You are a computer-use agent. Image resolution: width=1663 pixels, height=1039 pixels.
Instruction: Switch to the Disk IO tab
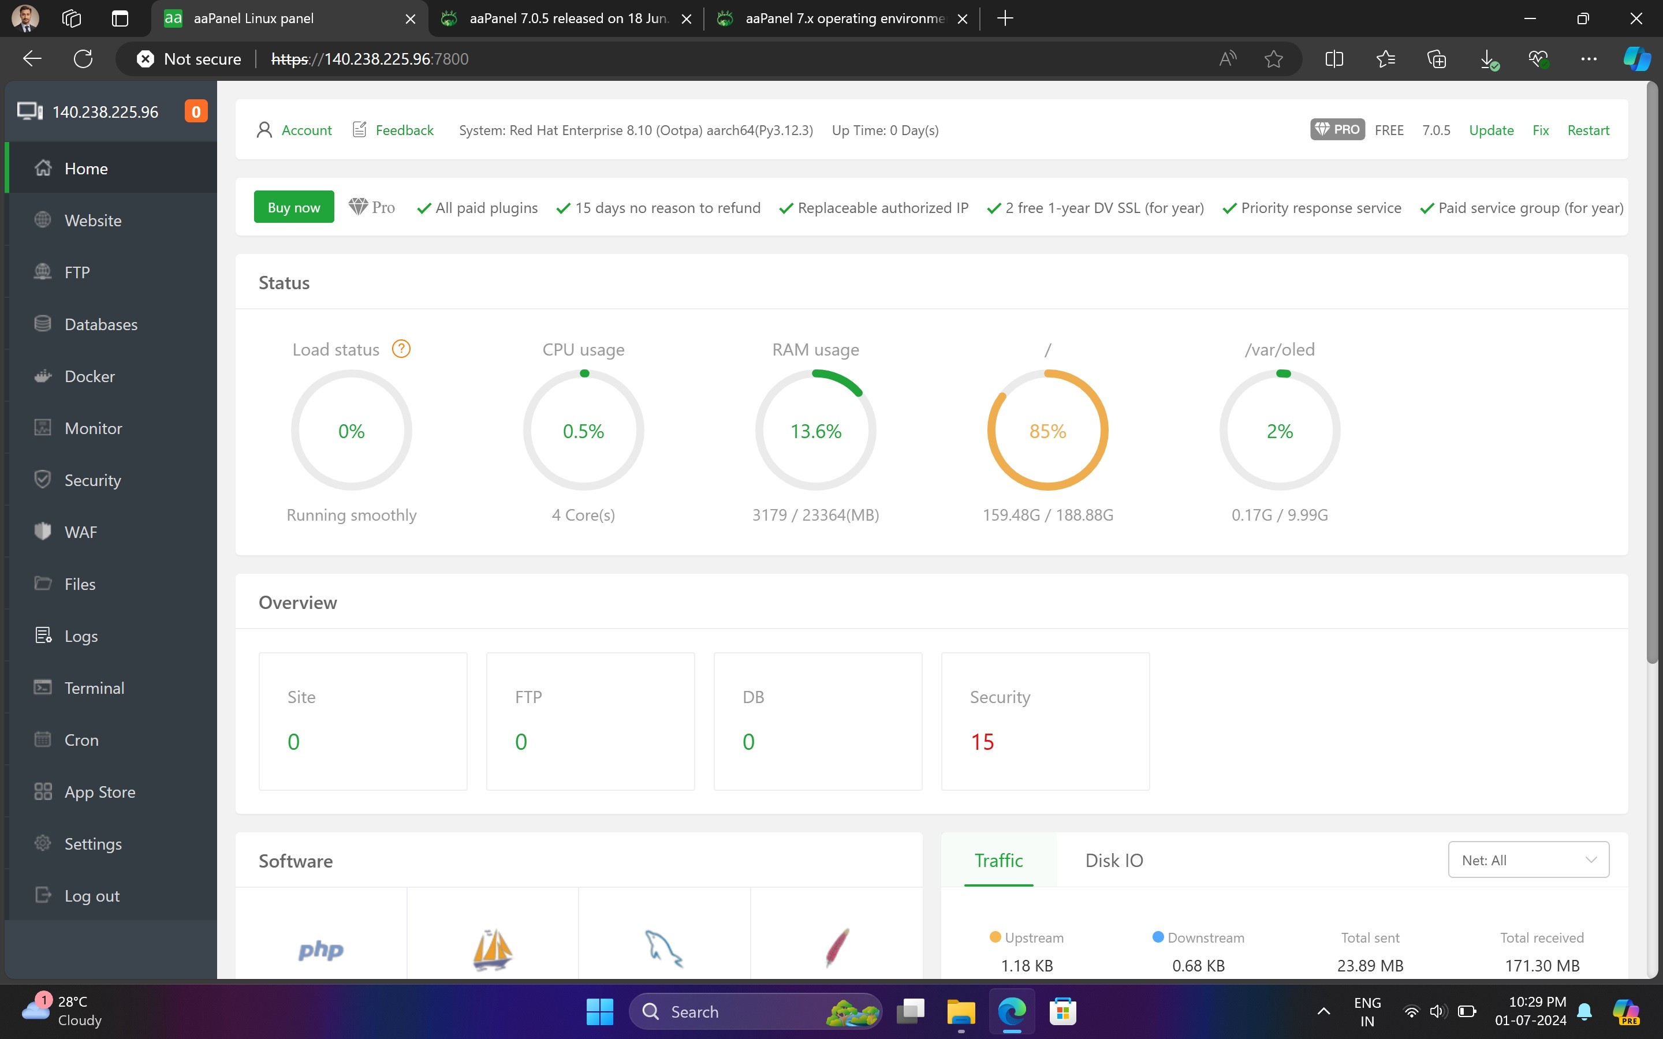pos(1113,860)
